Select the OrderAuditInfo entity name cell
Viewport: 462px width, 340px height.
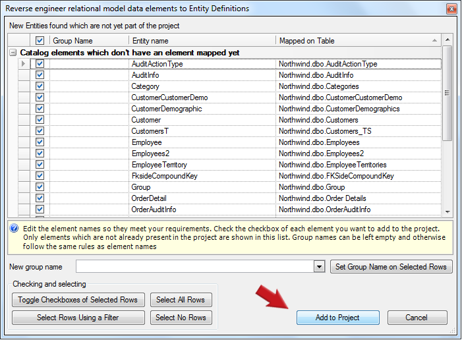(202, 209)
